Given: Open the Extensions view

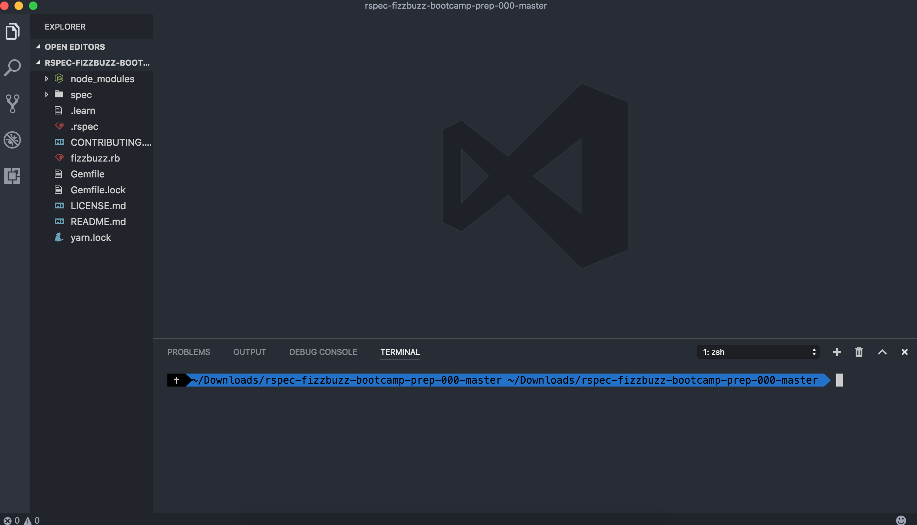Looking at the screenshot, I should click(13, 176).
